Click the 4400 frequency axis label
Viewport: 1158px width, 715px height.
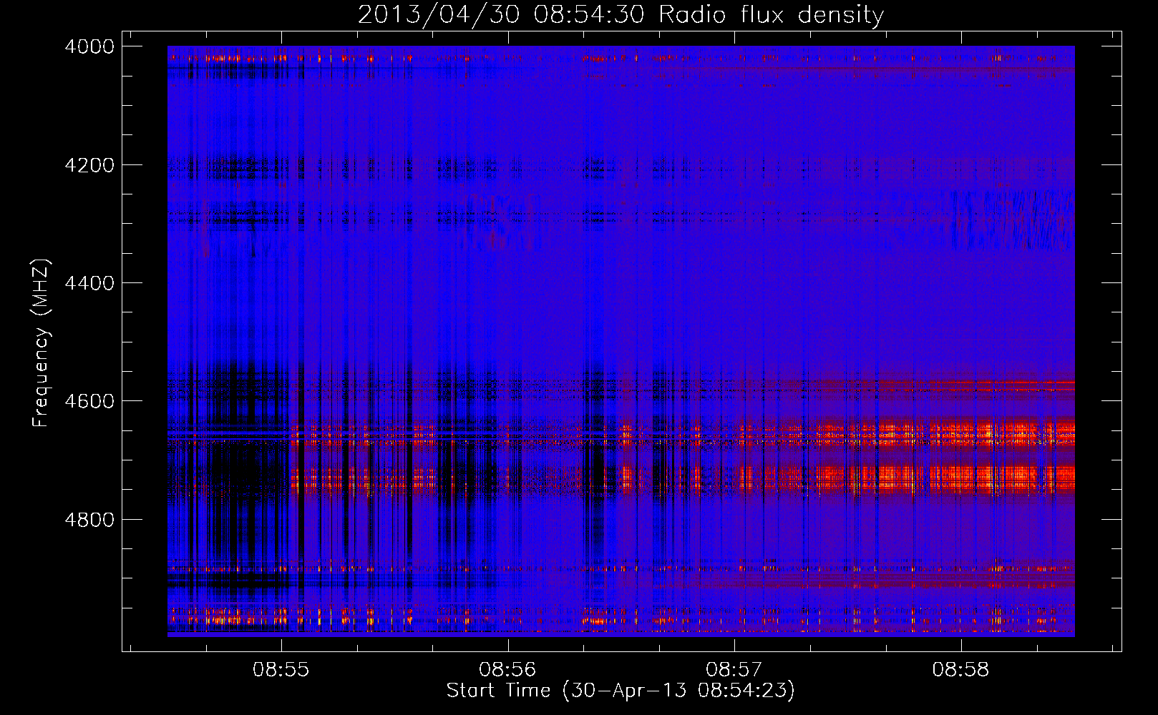(89, 283)
